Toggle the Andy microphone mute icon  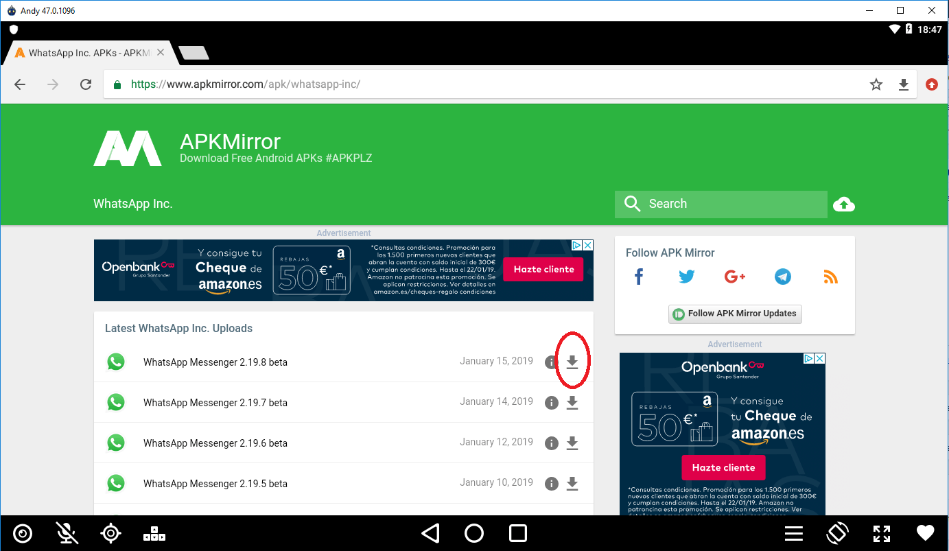coord(67,533)
